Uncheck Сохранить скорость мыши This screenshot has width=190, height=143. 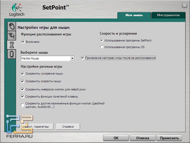pos(22,81)
